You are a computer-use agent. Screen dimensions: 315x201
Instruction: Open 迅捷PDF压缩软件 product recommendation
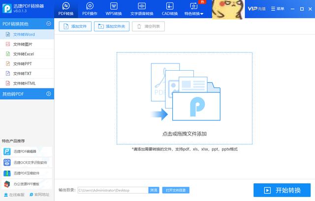tap(27, 173)
